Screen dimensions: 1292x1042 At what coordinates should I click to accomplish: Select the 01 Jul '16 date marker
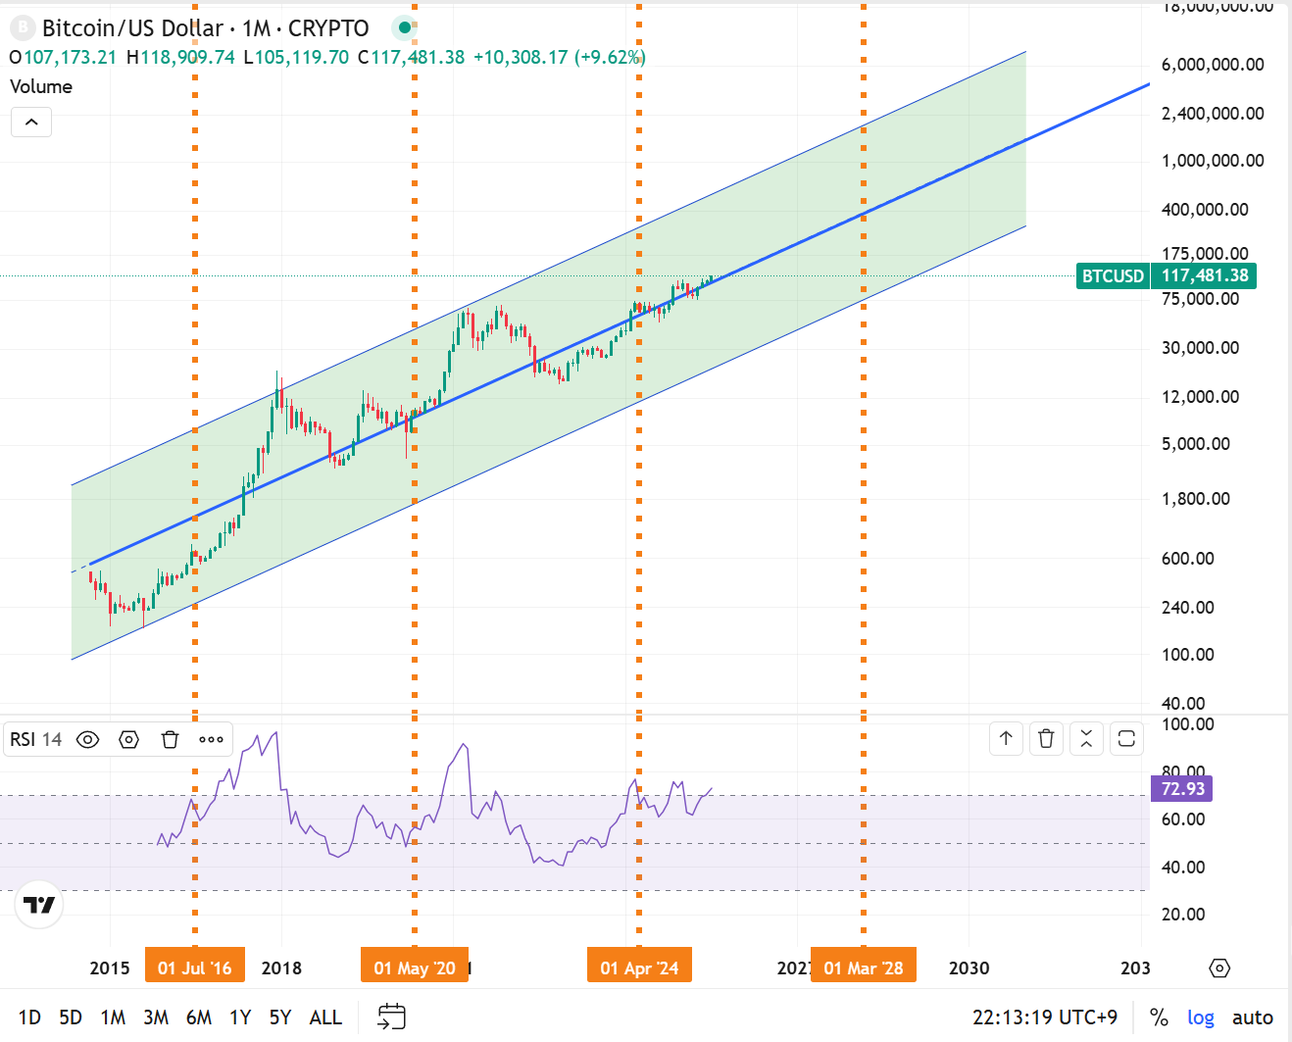pos(195,968)
